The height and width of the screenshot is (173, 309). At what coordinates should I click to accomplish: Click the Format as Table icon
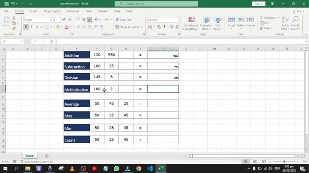pyautogui.click(x=206, y=20)
